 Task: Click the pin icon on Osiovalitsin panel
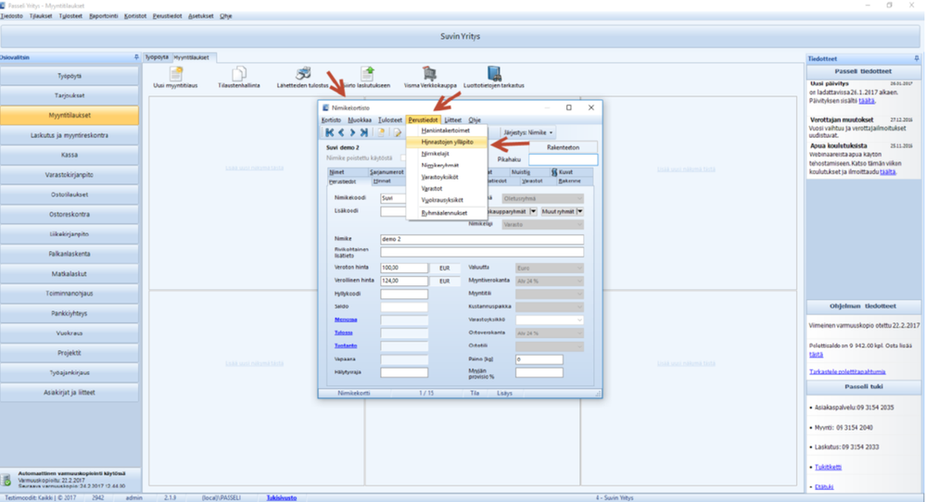(136, 57)
